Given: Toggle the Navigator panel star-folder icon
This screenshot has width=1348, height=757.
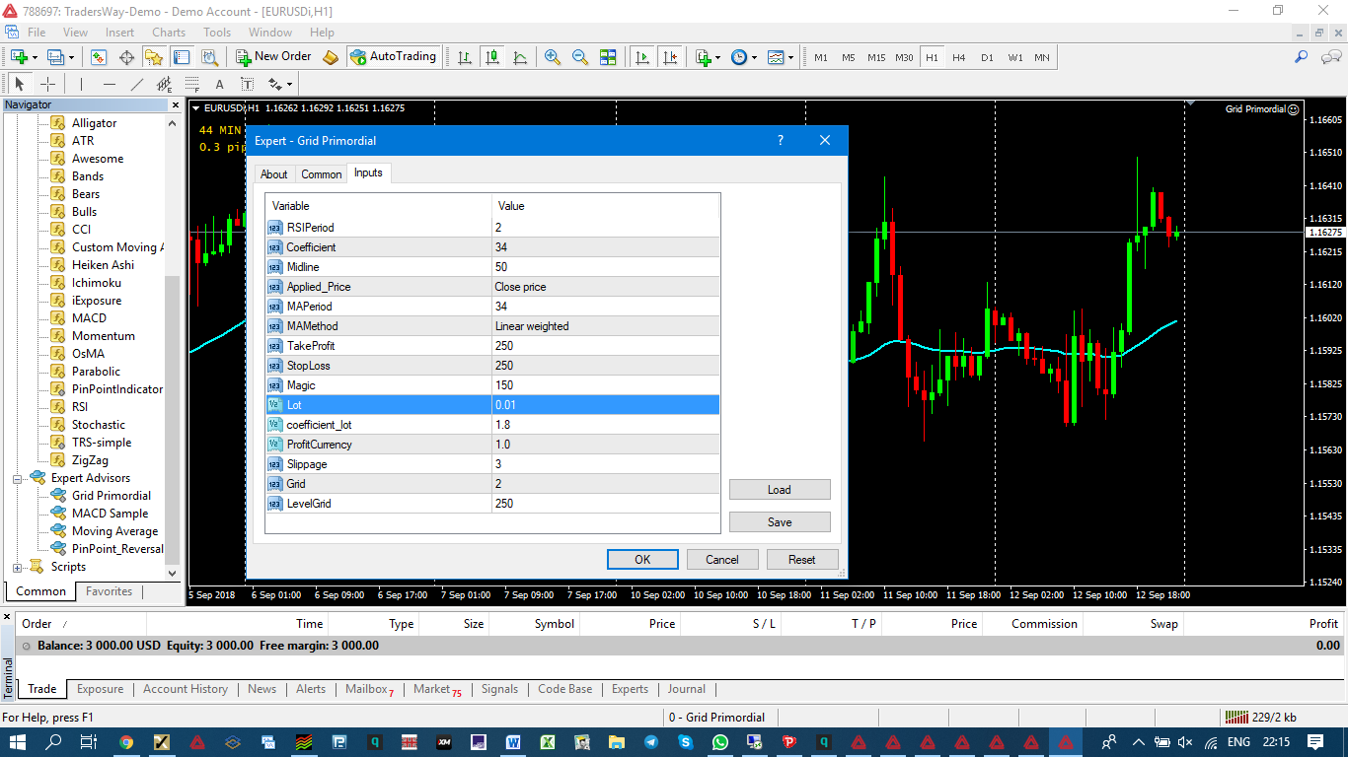Looking at the screenshot, I should point(154,57).
